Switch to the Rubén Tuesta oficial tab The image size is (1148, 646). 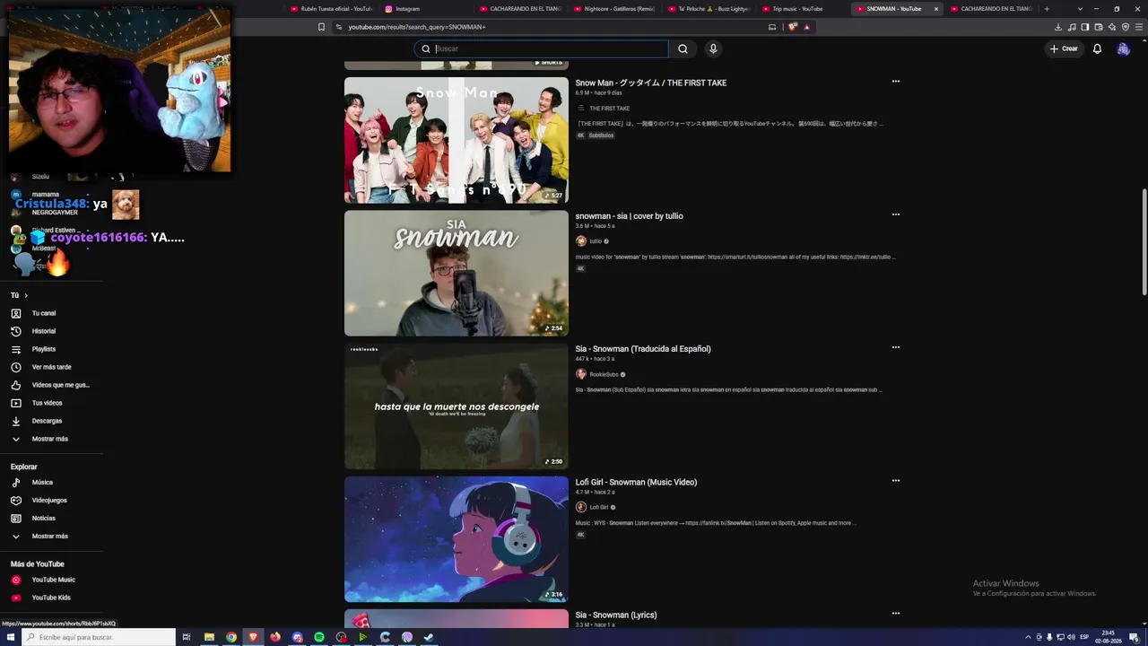click(x=330, y=9)
